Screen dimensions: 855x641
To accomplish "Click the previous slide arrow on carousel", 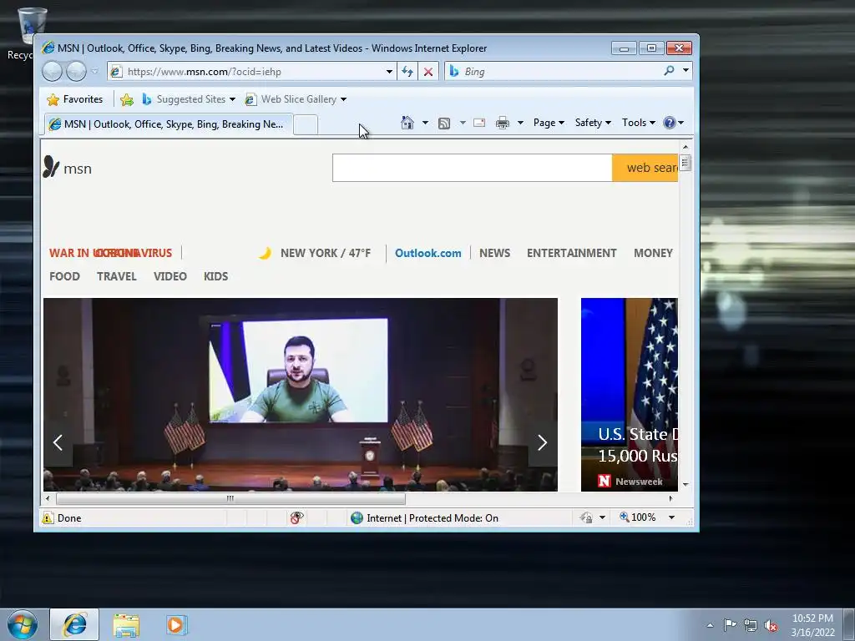I will pyautogui.click(x=58, y=442).
